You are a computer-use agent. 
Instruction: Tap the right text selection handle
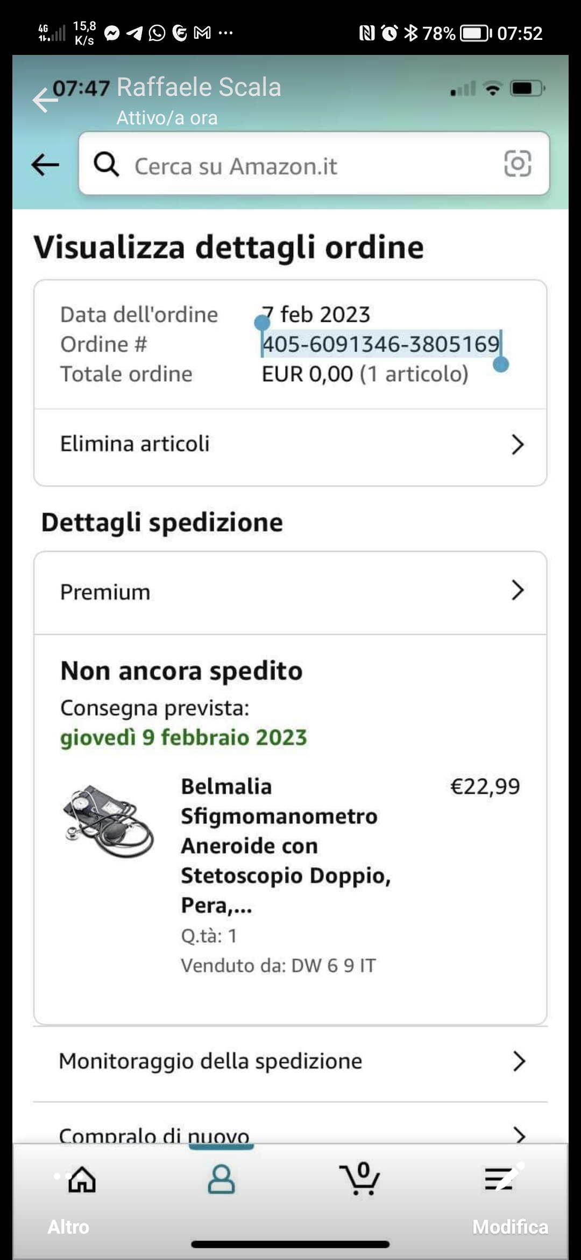coord(501,365)
